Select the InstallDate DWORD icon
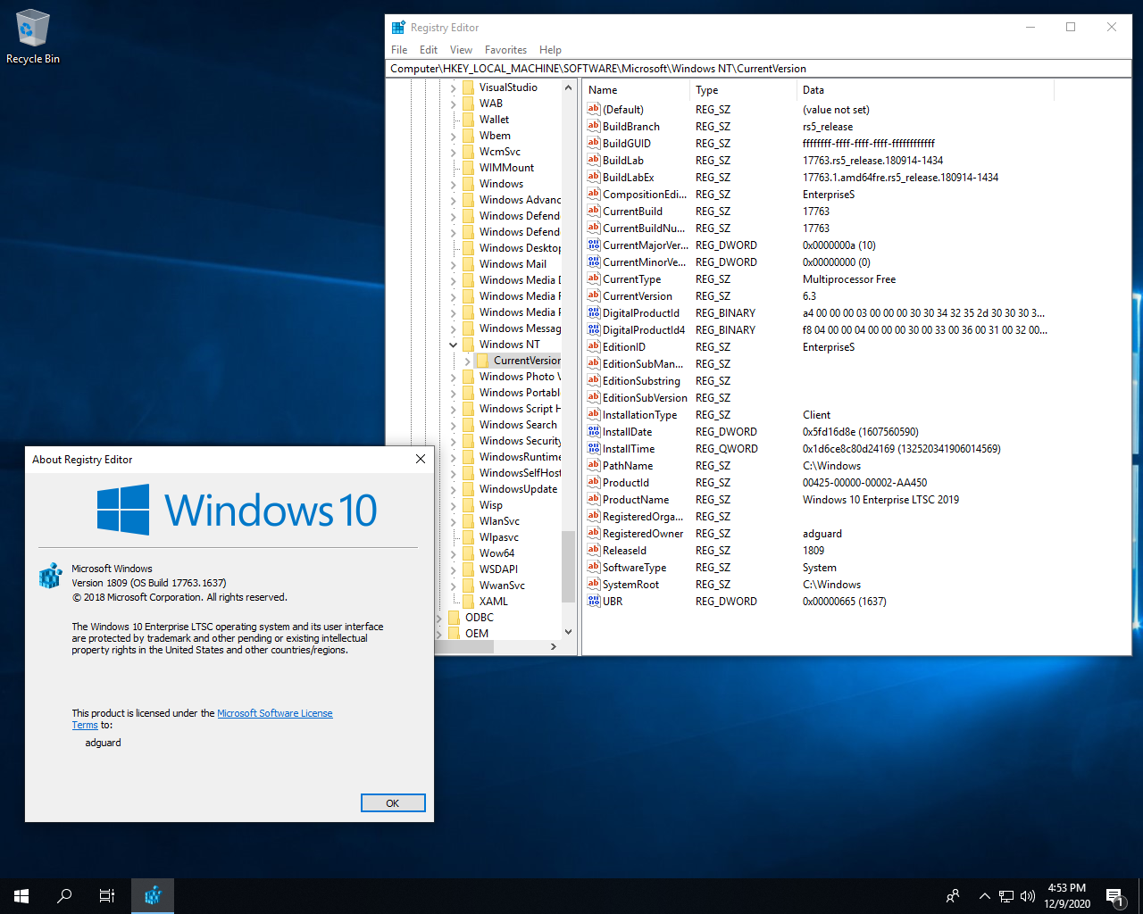Screen dimensions: 1143x914 (594, 431)
